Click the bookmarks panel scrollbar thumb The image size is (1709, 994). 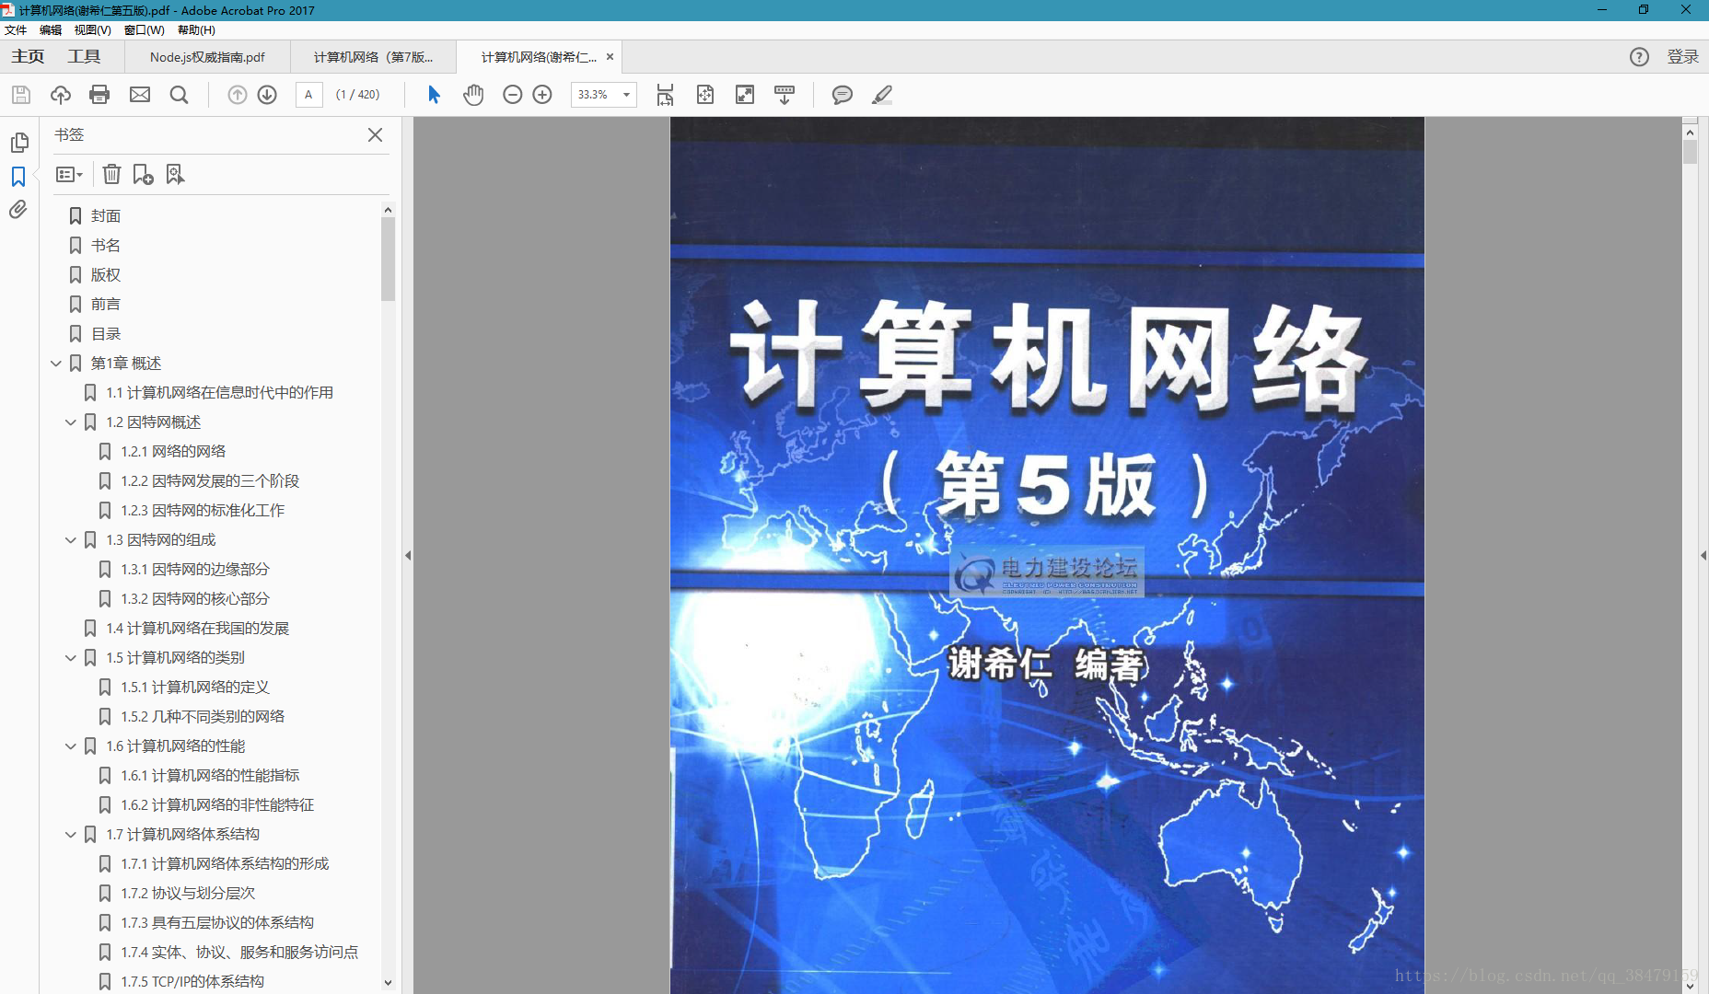(388, 260)
